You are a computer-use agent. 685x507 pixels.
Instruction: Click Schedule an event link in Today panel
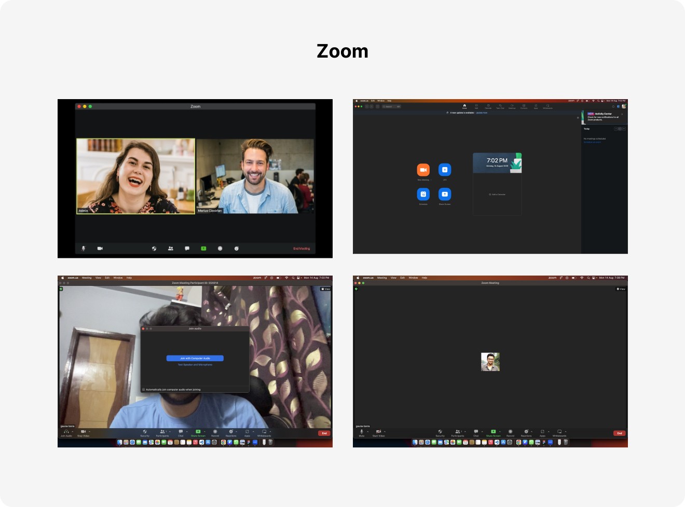click(x=592, y=142)
